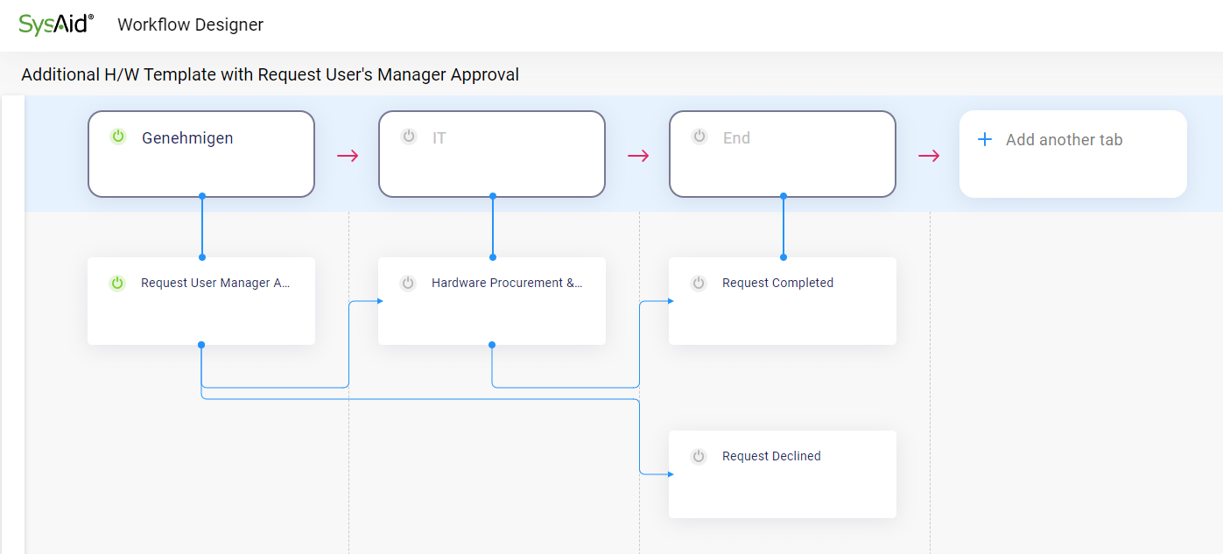This screenshot has width=1223, height=554.
Task: Click the arrow between Genehmigen and IT
Action: tap(348, 156)
